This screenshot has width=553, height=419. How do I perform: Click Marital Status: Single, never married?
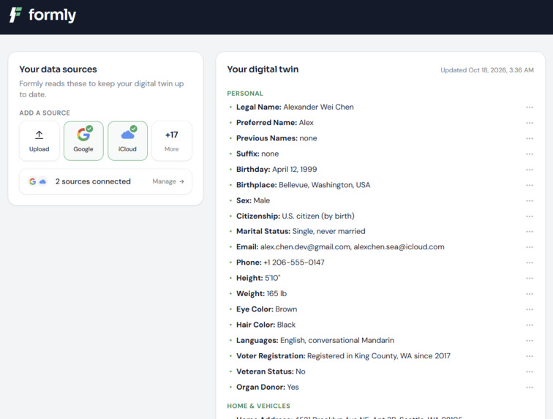pos(301,231)
